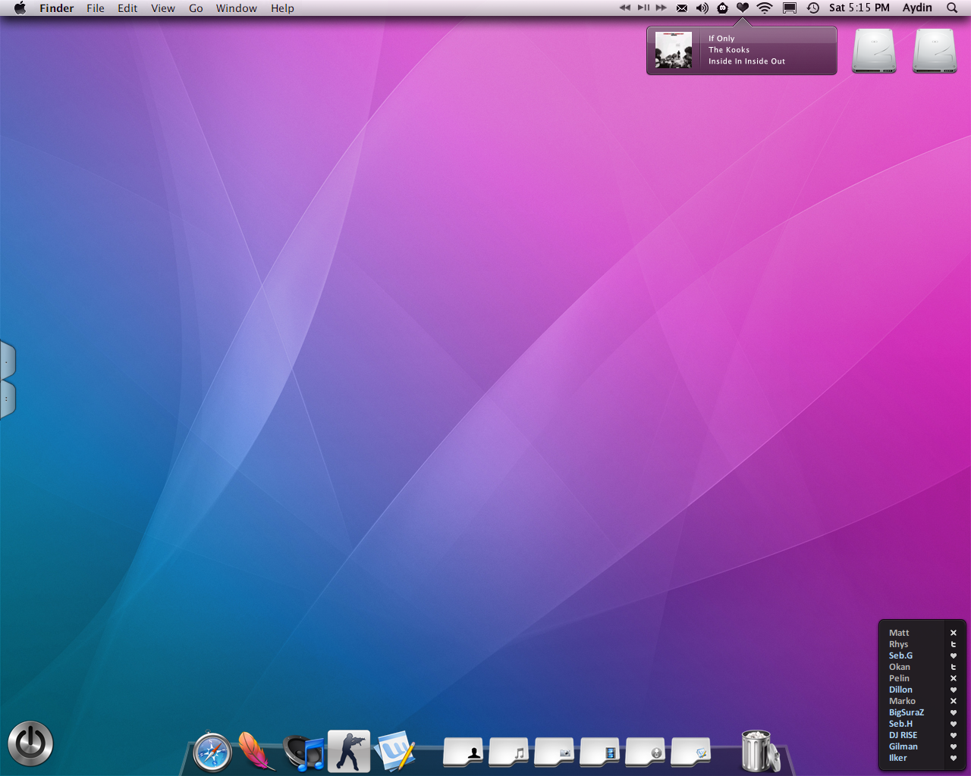
Task: Open the speaker and music note app in dock
Action: (304, 753)
